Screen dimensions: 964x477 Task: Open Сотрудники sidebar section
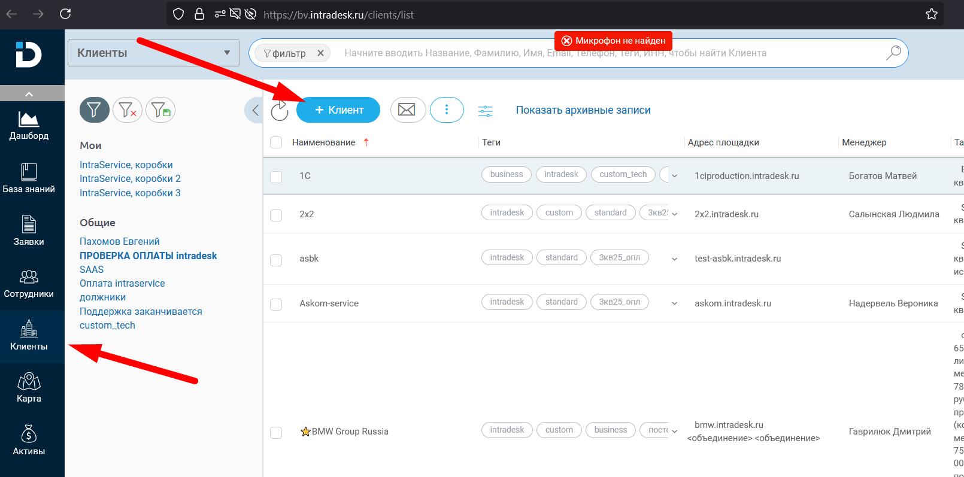click(29, 284)
